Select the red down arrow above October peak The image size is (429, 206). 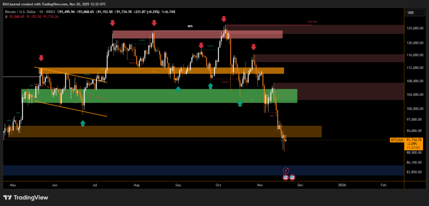click(224, 19)
